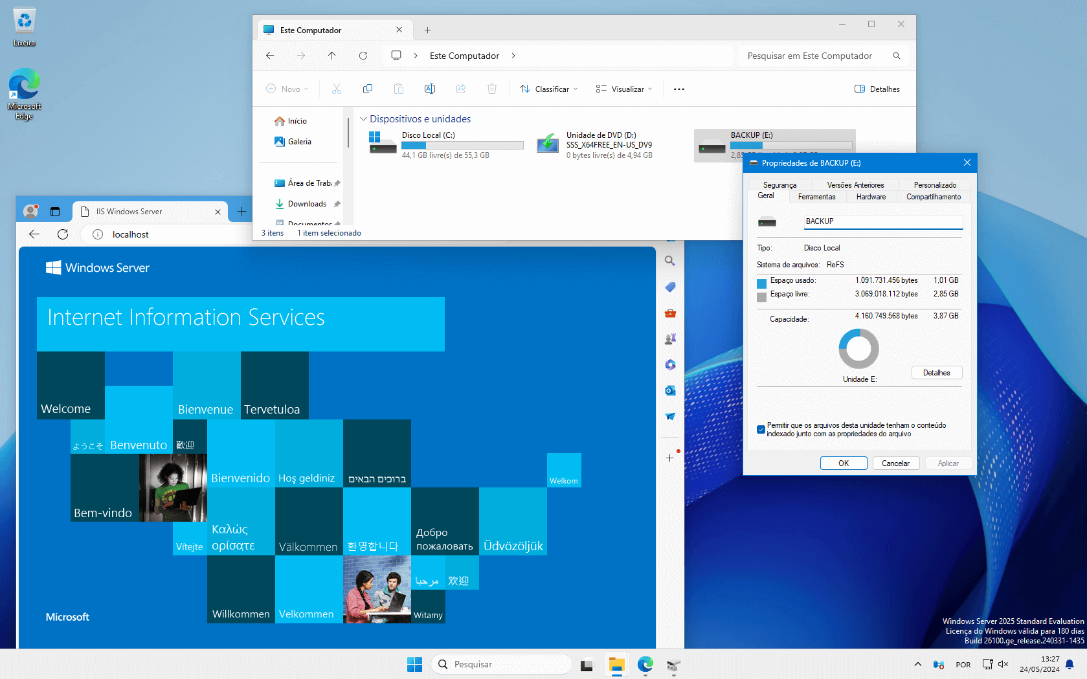Click the Share icon in Explorer toolbar
The image size is (1087, 679).
pyautogui.click(x=461, y=89)
